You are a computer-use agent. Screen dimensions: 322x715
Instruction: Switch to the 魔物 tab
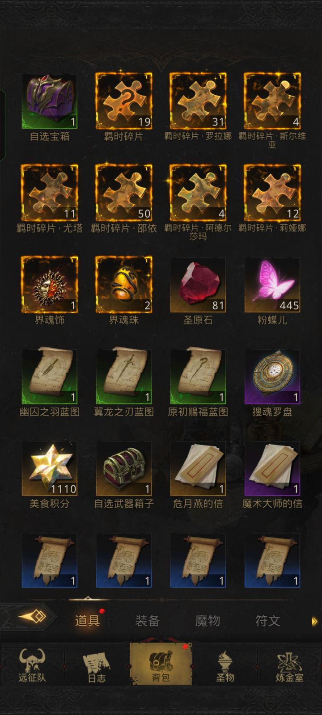pos(208,621)
